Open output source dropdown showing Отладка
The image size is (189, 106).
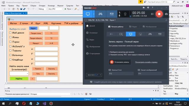[x=50, y=94]
